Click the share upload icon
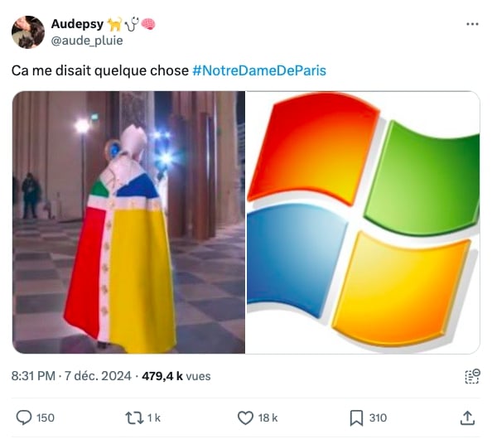 pos(467,418)
